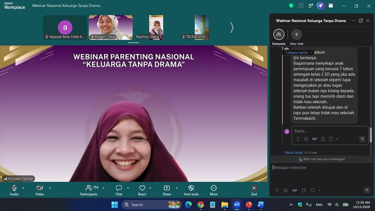Open text formatting in Reply box
Image resolution: width=375 pixels, height=211 pixels.
(x=298, y=139)
